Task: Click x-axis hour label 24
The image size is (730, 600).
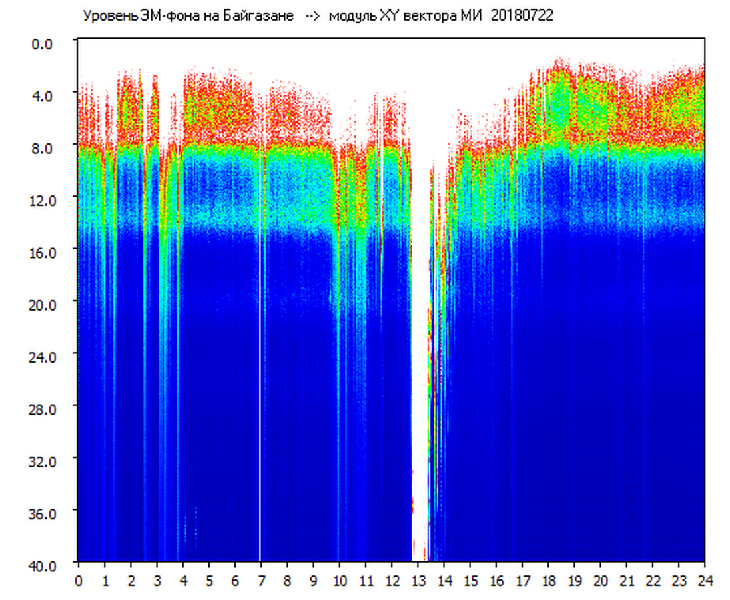Action: click(705, 581)
